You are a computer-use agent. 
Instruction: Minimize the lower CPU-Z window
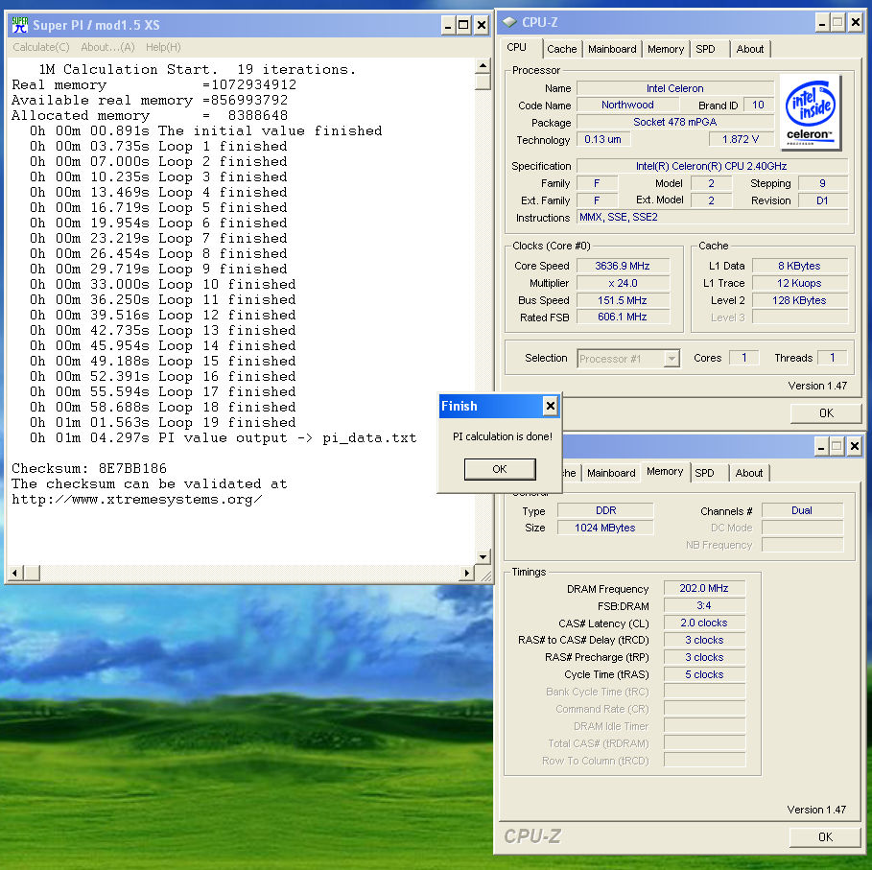[x=821, y=446]
